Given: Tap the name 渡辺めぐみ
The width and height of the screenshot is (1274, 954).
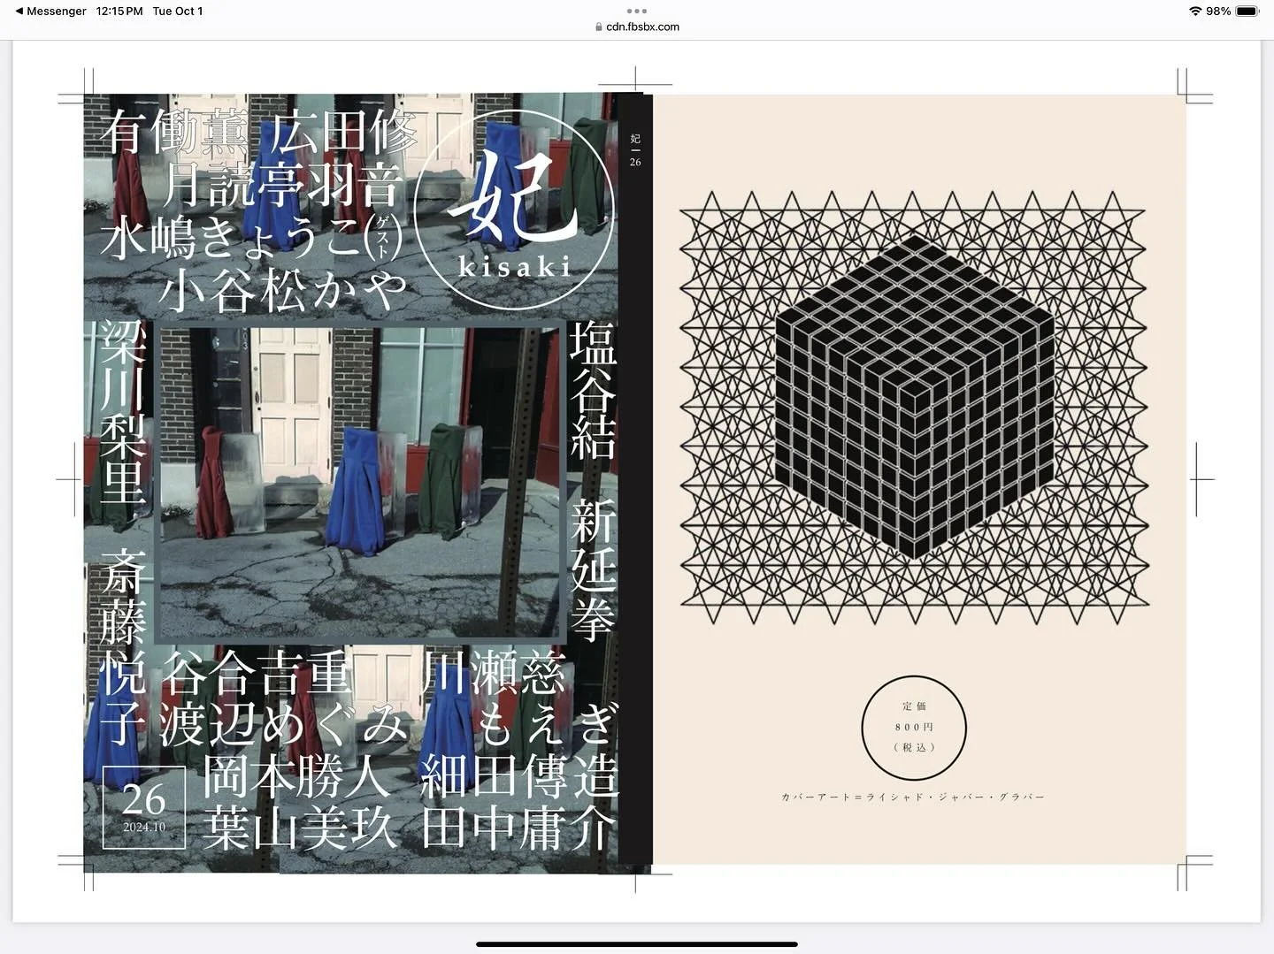Looking at the screenshot, I should tap(283, 724).
